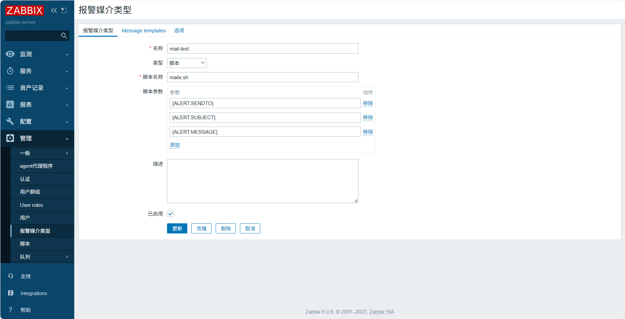Expand the 报表 menu
This screenshot has width=625, height=319.
point(37,104)
